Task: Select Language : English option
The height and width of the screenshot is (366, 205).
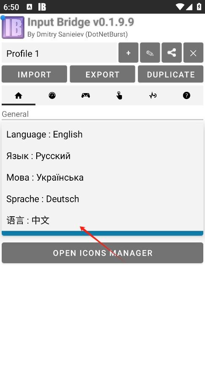Action: 102,135
